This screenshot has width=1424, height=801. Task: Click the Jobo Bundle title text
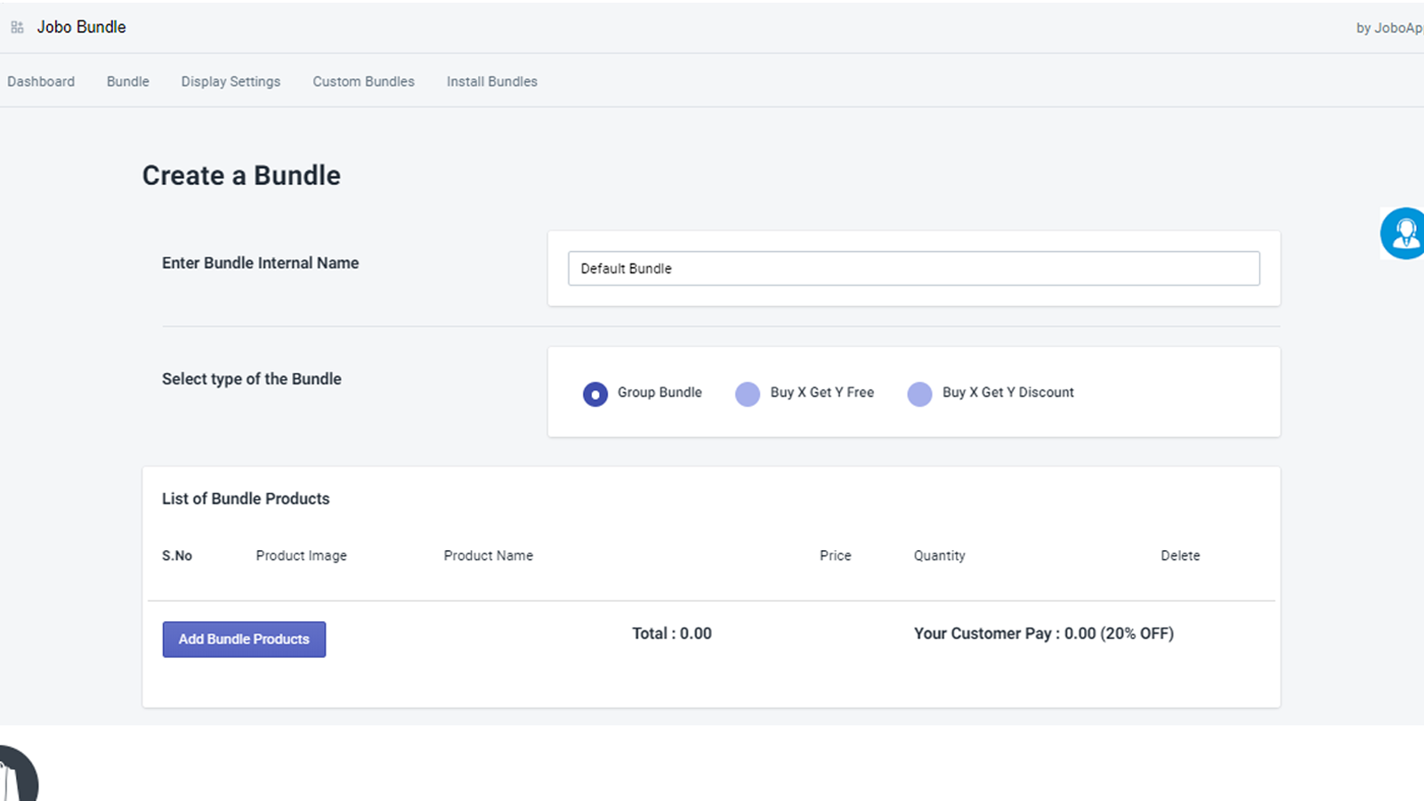point(81,27)
